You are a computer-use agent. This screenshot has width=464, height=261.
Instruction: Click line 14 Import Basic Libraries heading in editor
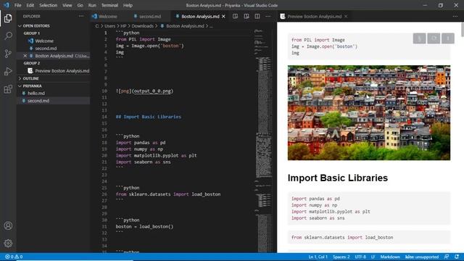point(149,117)
